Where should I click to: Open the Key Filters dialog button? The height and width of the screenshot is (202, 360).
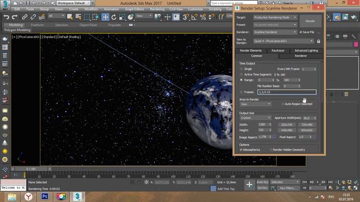(288, 188)
